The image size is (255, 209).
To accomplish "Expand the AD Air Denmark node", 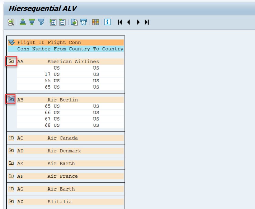I will pos(11,150).
